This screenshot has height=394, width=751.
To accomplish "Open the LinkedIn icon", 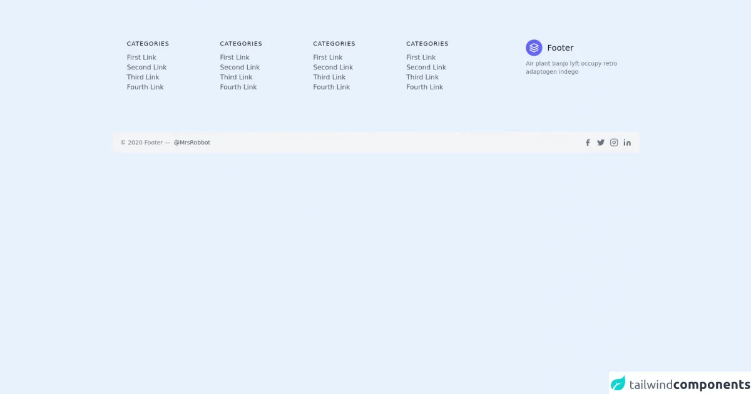I will coord(627,143).
